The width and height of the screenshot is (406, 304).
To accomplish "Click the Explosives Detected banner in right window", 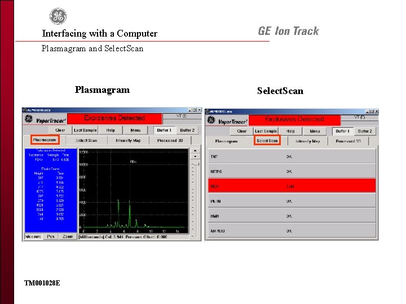I will tap(294, 119).
